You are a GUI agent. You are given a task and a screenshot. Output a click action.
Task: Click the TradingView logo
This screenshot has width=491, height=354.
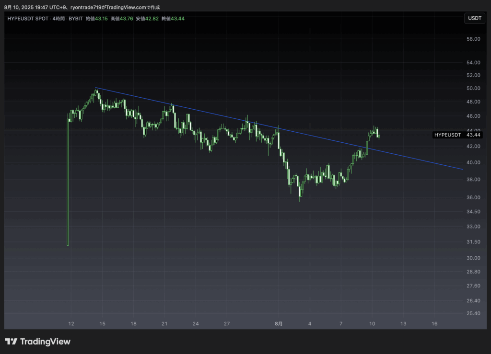click(x=37, y=342)
